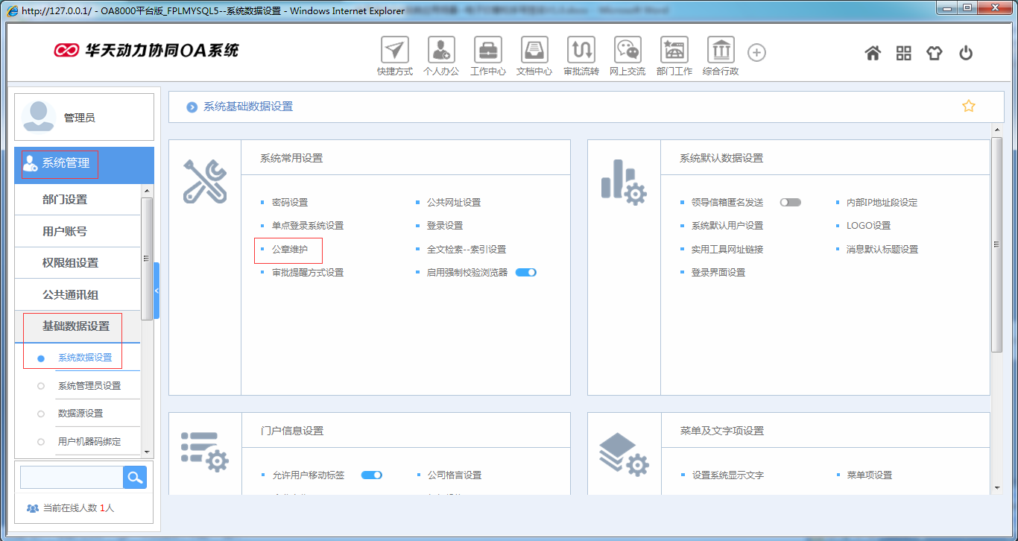The height and width of the screenshot is (541, 1018).
Task: Select 用户账号 in sidebar menu
Action: (65, 231)
